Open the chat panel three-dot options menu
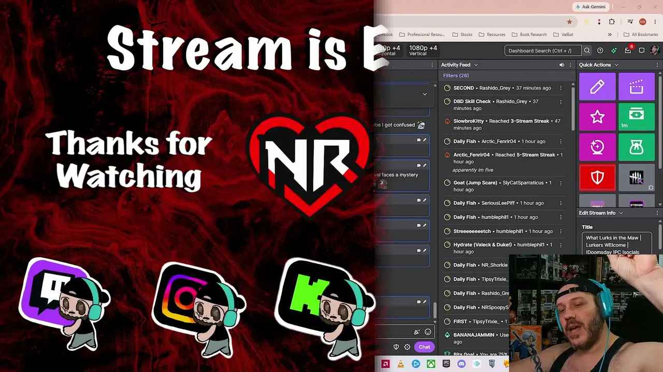The width and height of the screenshot is (663, 372). (432, 65)
